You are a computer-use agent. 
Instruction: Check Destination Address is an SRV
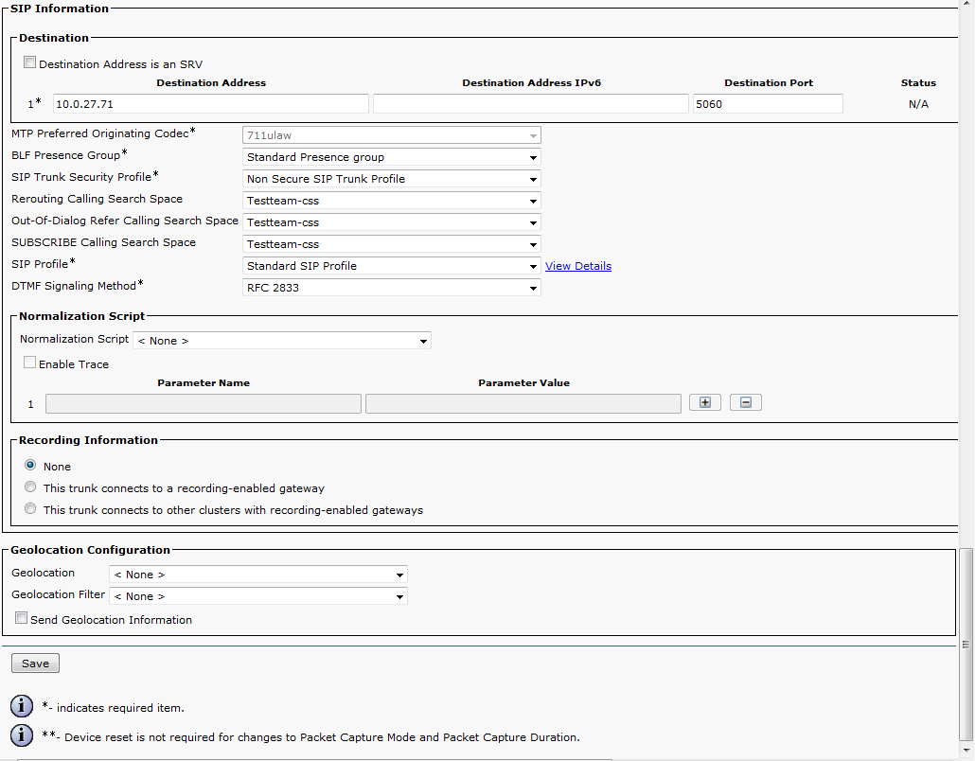point(30,63)
